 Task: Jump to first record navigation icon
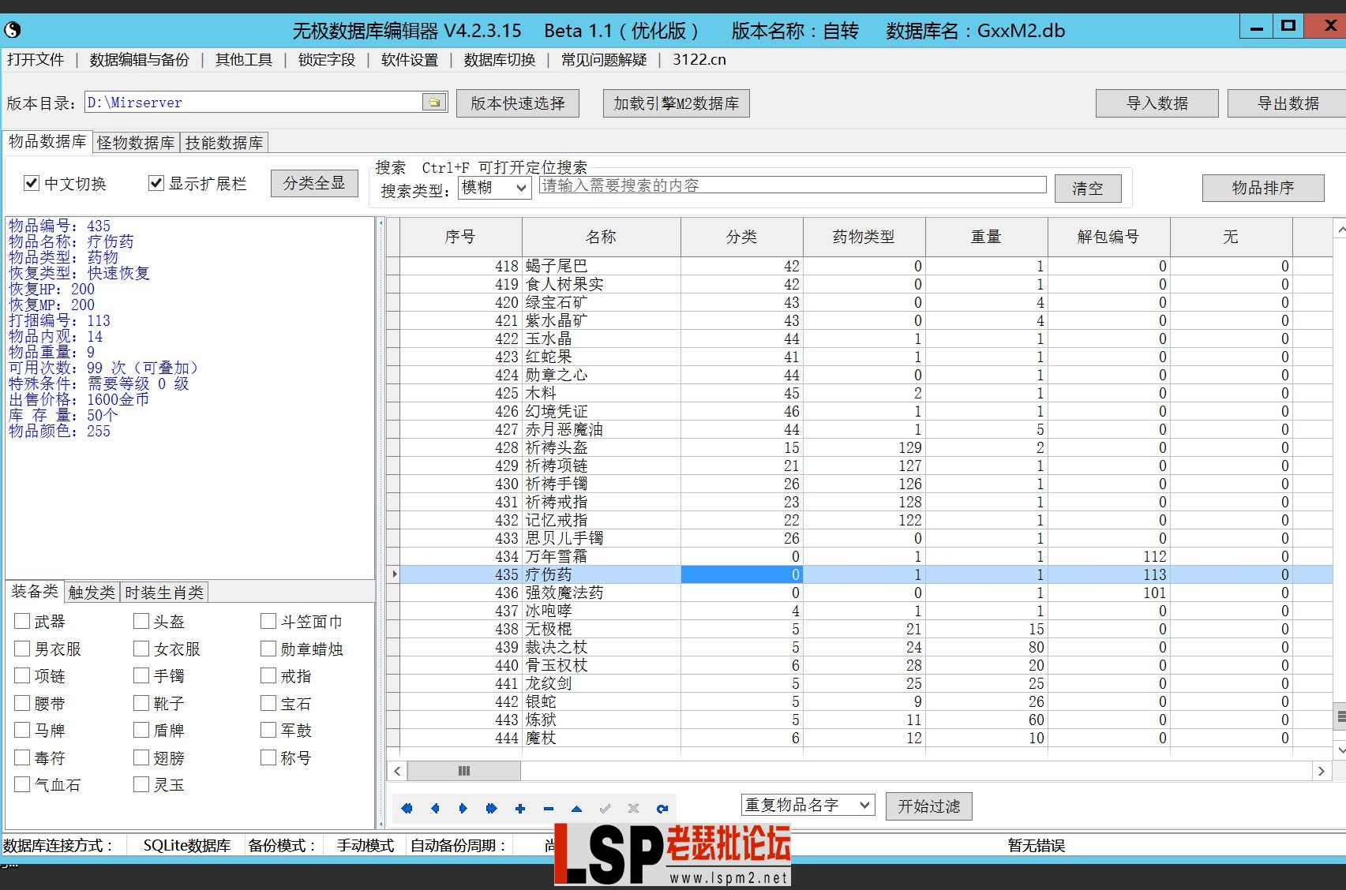[x=407, y=808]
